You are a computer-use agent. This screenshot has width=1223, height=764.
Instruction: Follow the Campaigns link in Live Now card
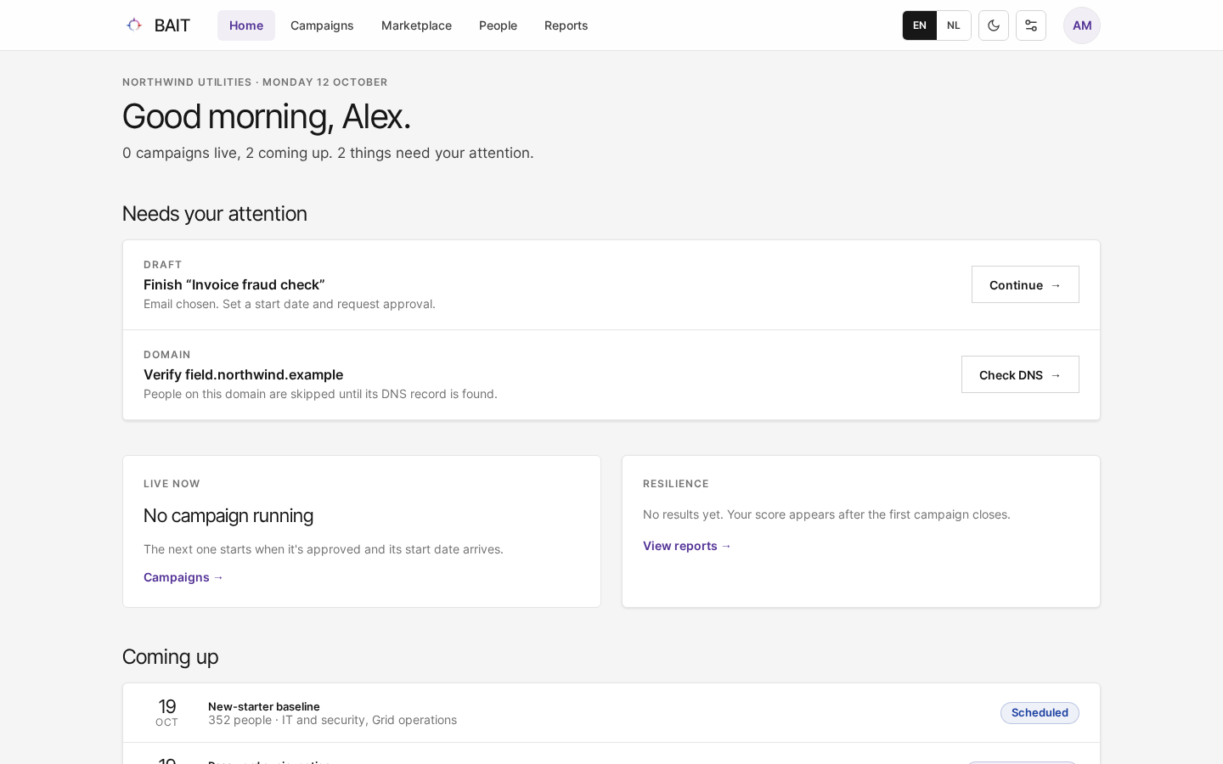[x=183, y=577]
